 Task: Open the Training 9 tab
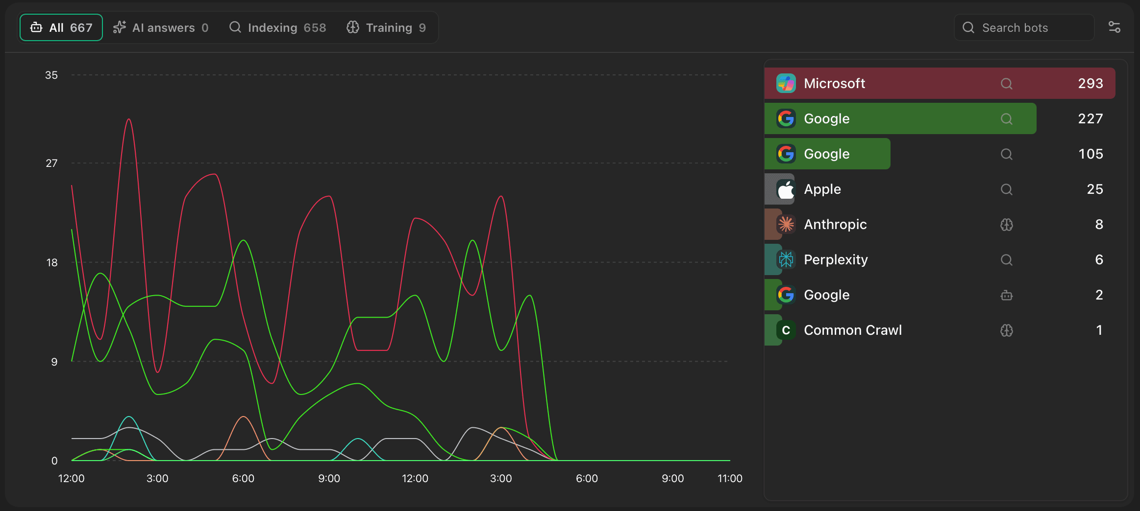[x=386, y=27]
